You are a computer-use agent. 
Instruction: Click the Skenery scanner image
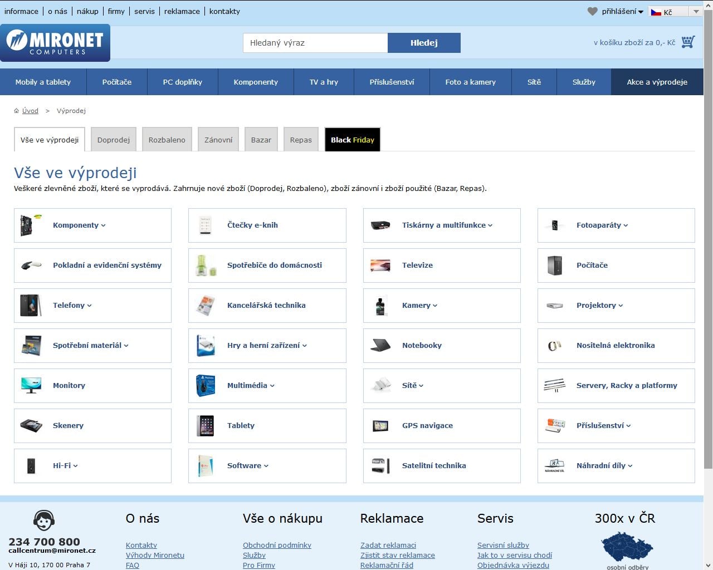31,425
